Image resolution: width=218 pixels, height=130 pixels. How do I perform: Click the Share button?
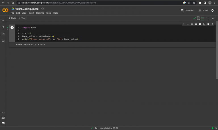pos(203,11)
